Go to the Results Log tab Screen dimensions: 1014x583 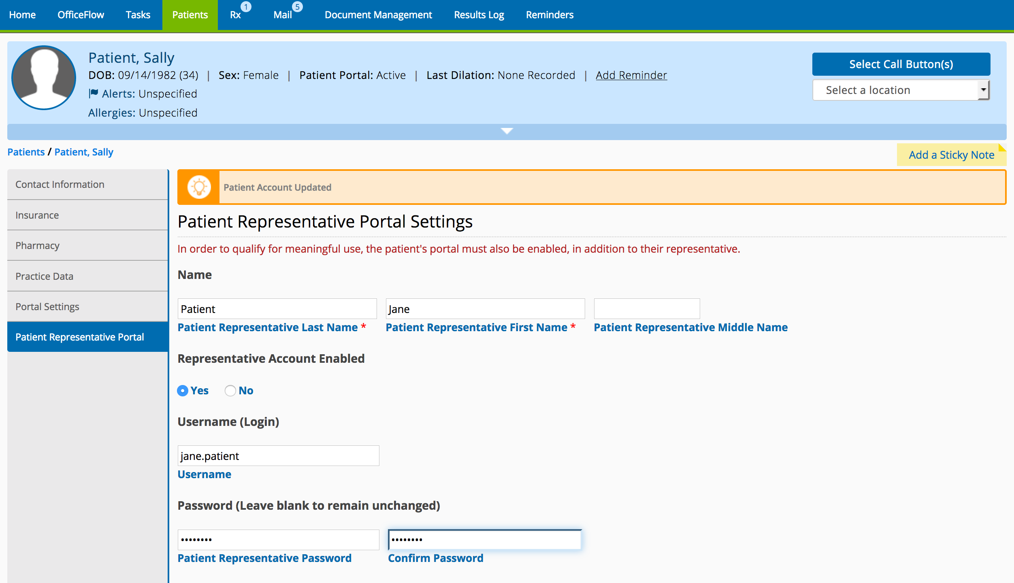tap(479, 15)
